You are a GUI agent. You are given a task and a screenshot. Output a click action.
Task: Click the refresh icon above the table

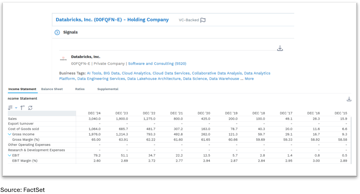tap(30, 108)
